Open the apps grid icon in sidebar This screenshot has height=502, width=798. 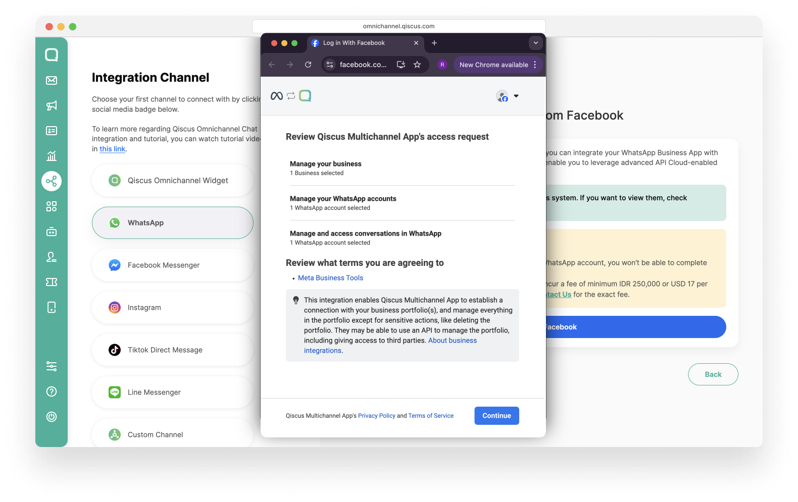click(x=52, y=206)
